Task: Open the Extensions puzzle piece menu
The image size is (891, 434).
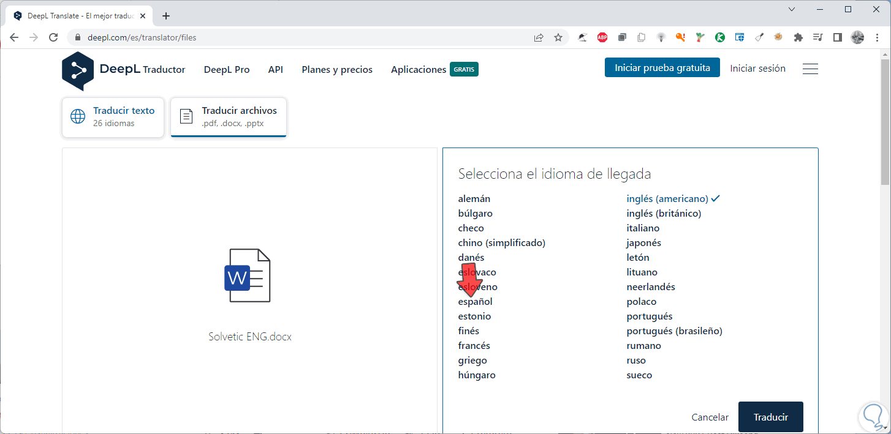Action: tap(798, 37)
